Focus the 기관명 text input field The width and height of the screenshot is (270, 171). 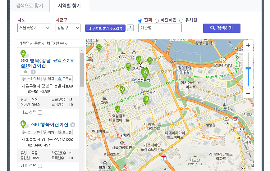160,28
